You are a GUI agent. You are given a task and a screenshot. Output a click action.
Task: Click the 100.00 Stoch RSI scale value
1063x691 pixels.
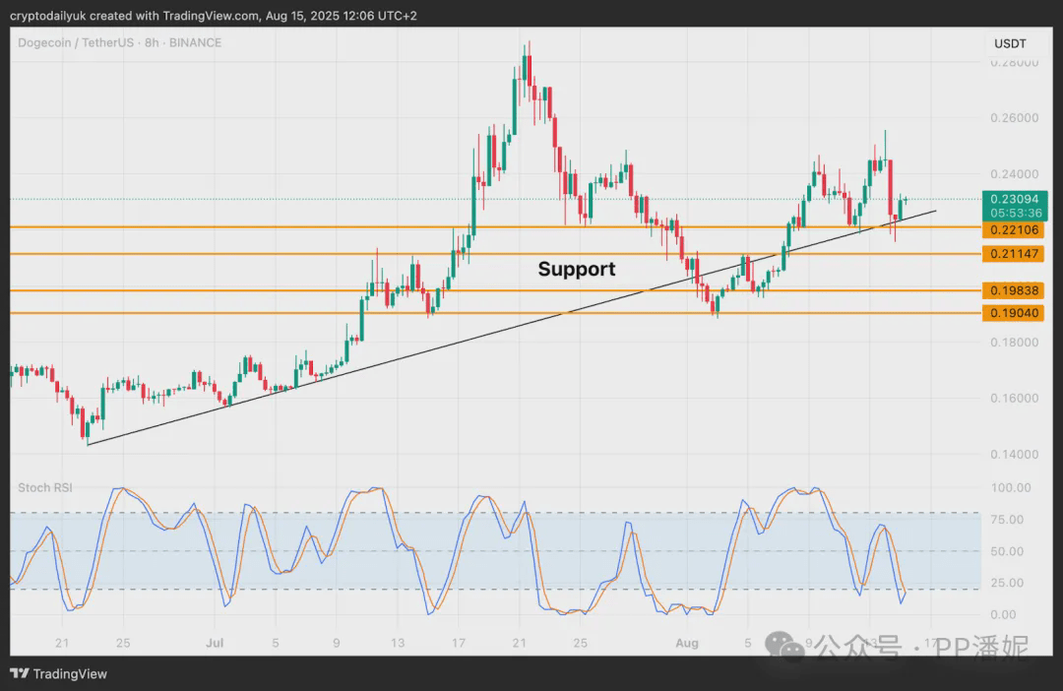point(1011,487)
